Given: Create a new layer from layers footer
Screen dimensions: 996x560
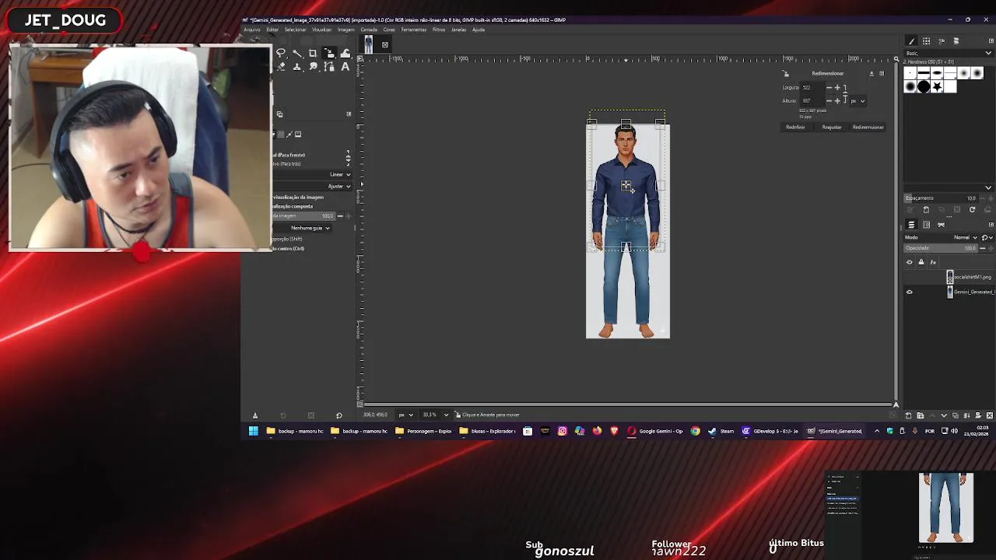Looking at the screenshot, I should click(908, 415).
